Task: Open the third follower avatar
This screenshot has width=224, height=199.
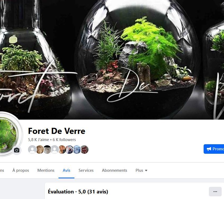Action: tap(47, 150)
